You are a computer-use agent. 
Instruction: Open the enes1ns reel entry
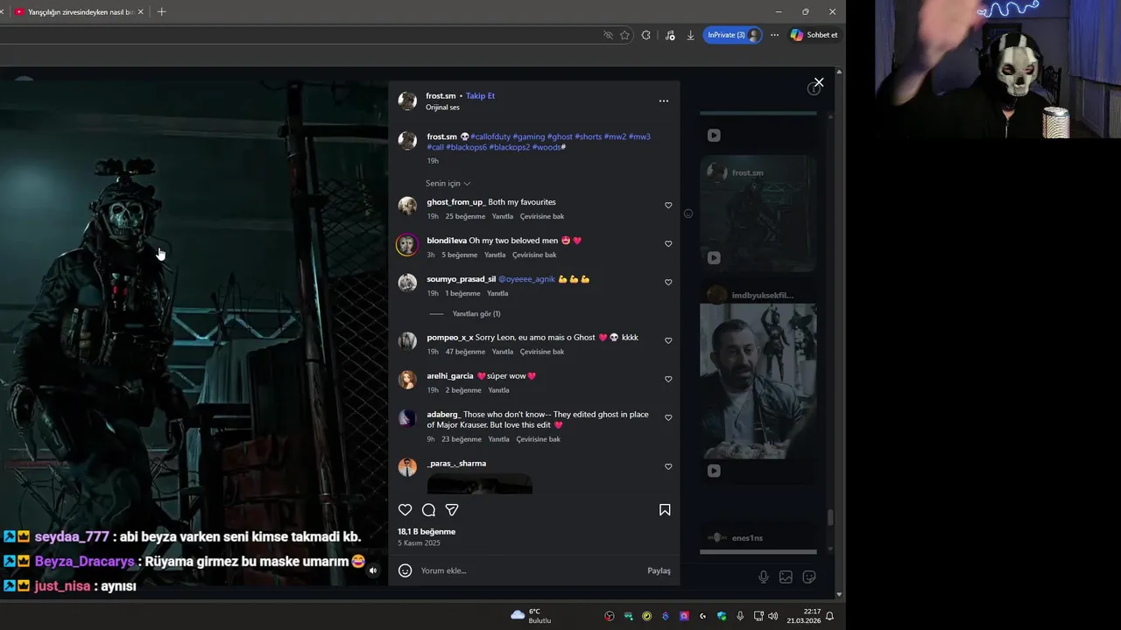(758, 538)
